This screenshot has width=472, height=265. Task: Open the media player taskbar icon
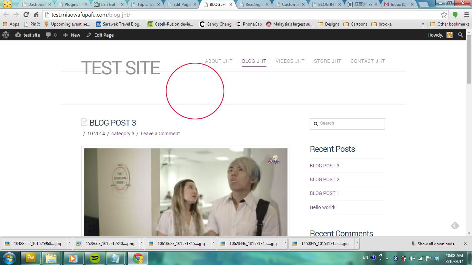[74, 258]
